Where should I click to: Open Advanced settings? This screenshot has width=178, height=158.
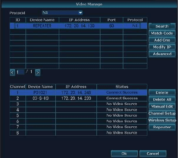coord(162,54)
